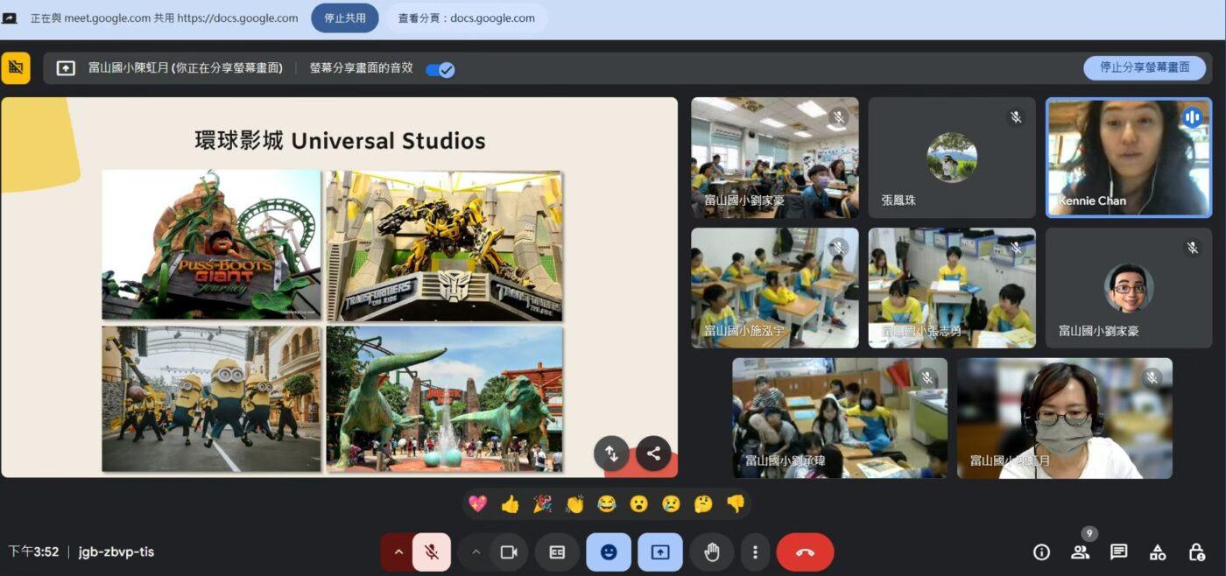Send the laughing face reaction
1226x576 pixels.
tap(607, 503)
